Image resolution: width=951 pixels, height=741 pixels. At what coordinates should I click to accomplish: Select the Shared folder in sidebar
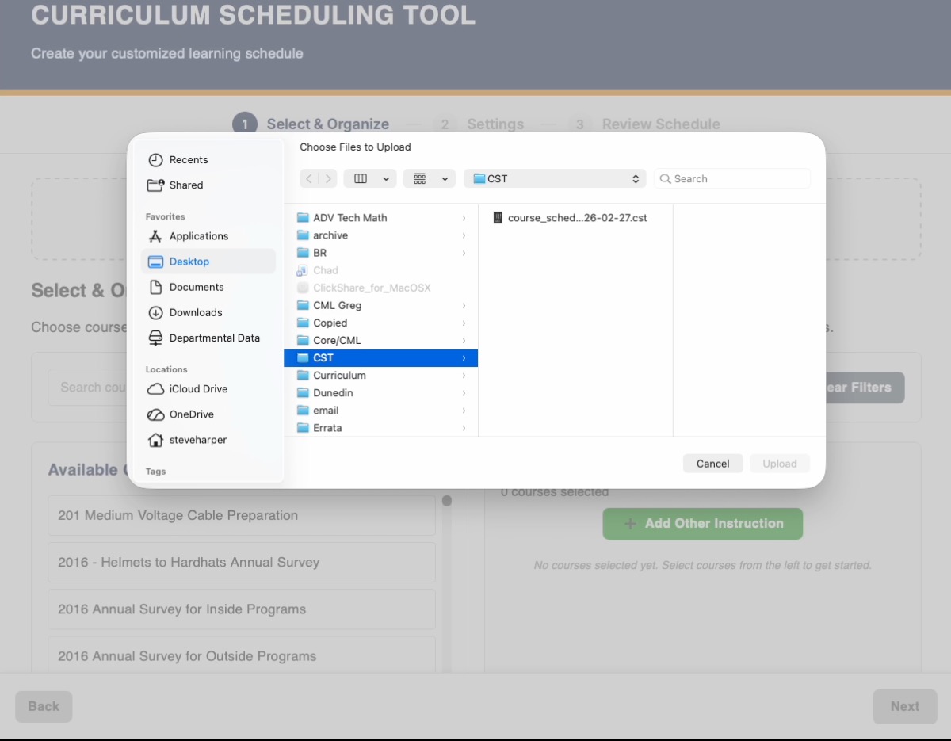(x=185, y=185)
